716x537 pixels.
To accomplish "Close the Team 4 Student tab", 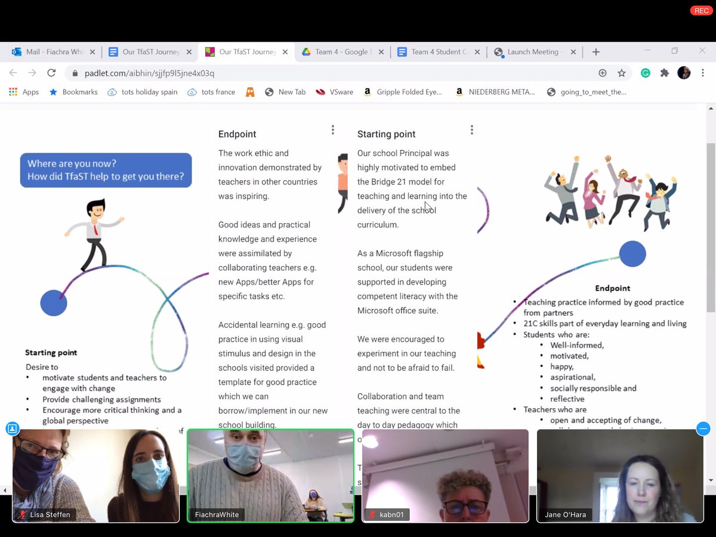I will pos(477,52).
